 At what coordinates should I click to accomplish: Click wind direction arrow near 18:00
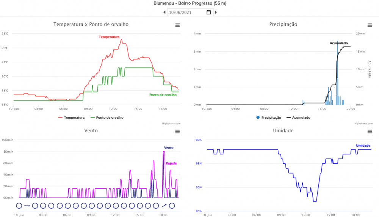click(164, 206)
